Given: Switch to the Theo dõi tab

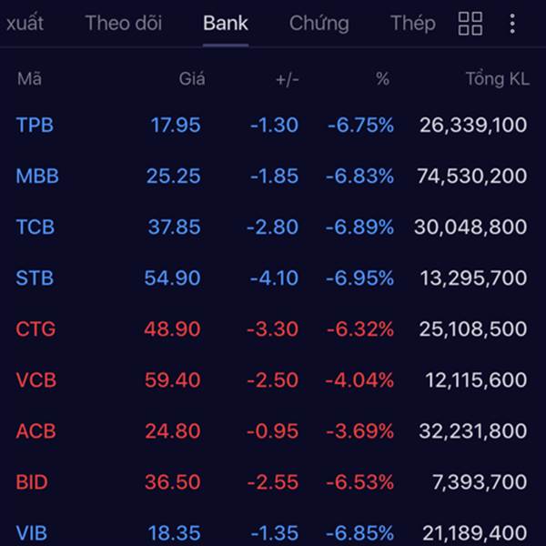Looking at the screenshot, I should pyautogui.click(x=124, y=24).
